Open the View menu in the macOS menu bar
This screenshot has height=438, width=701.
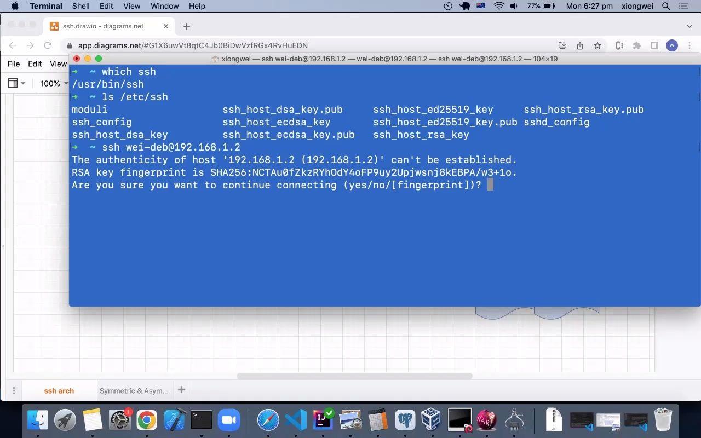click(131, 6)
